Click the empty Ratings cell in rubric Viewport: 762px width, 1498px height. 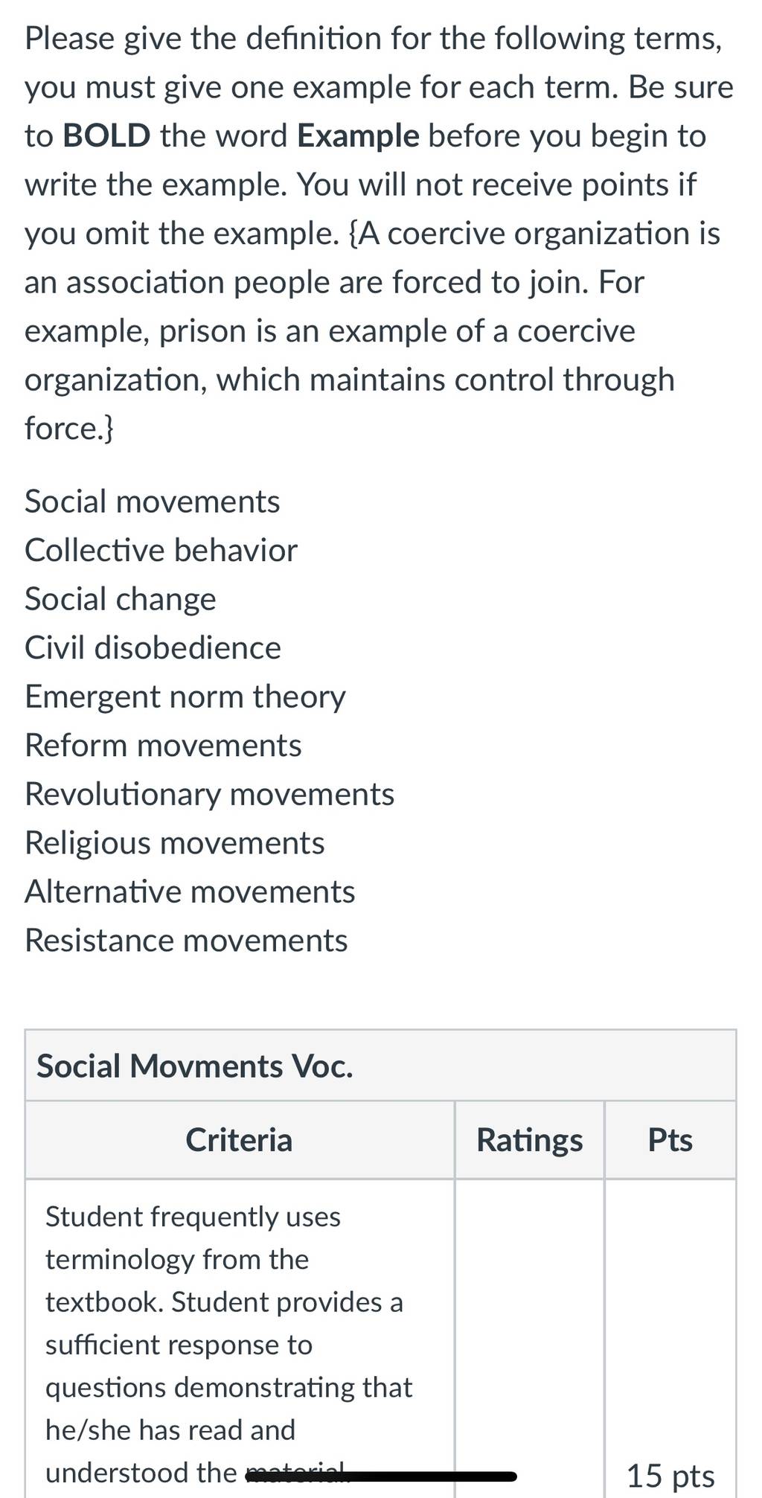(x=529, y=1338)
